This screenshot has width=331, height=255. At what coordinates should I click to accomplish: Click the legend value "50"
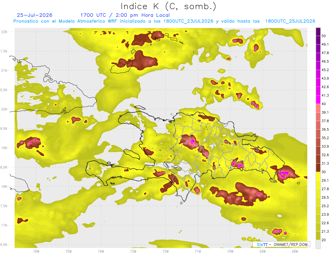(324, 36)
